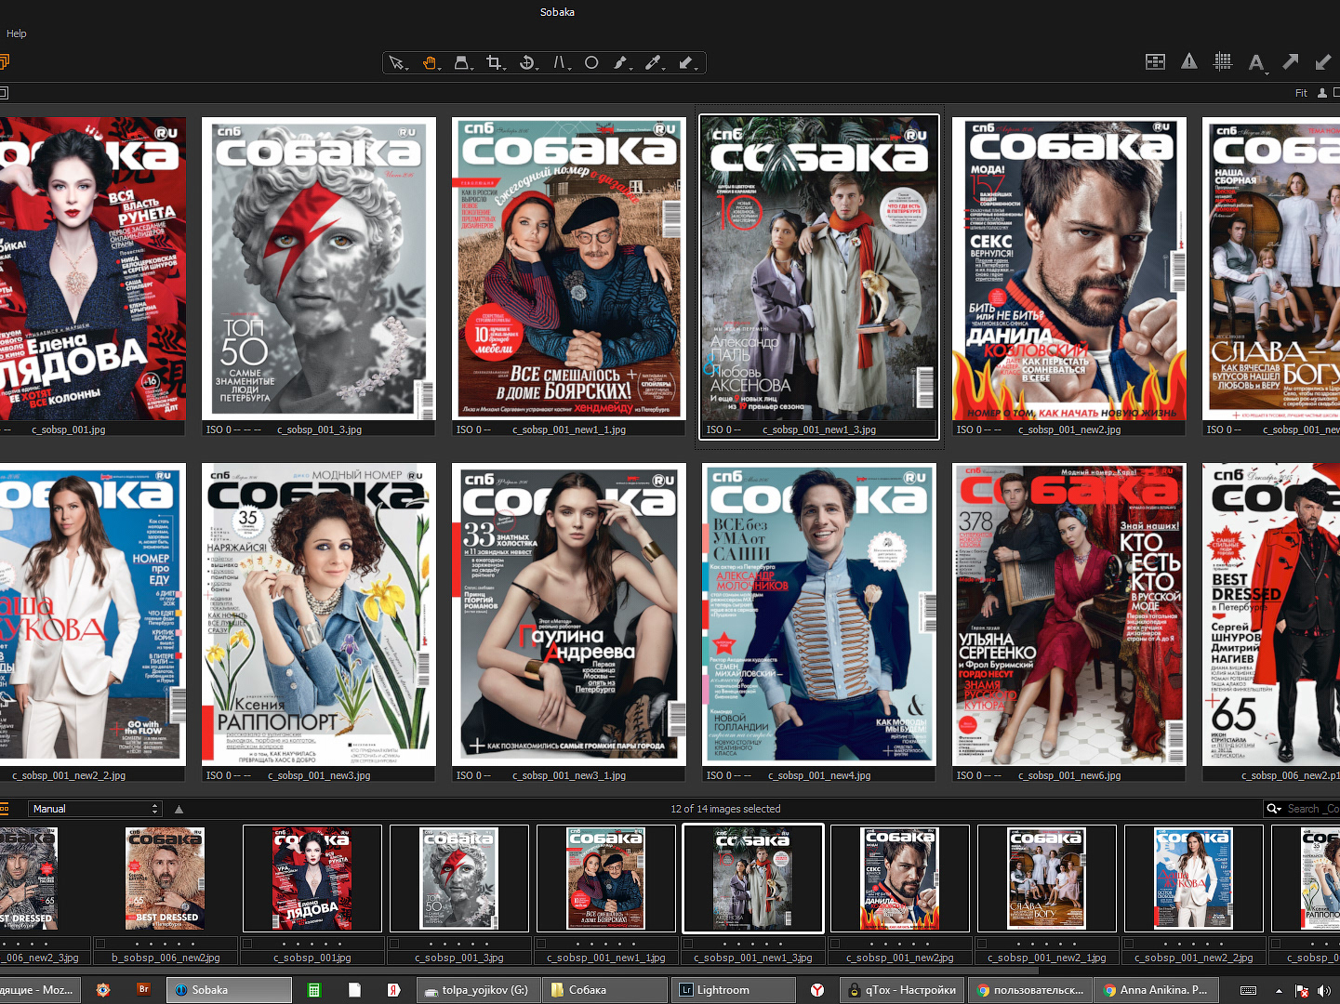Select the c_sobsp_001_new3.jpg Rappoport cover
The width and height of the screenshot is (1340, 1004).
click(x=318, y=614)
